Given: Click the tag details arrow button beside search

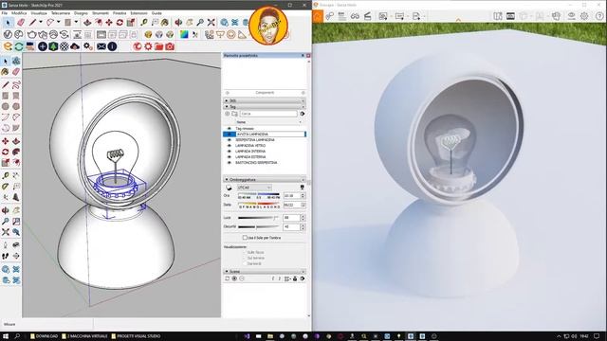Looking at the screenshot, I should [x=302, y=114].
